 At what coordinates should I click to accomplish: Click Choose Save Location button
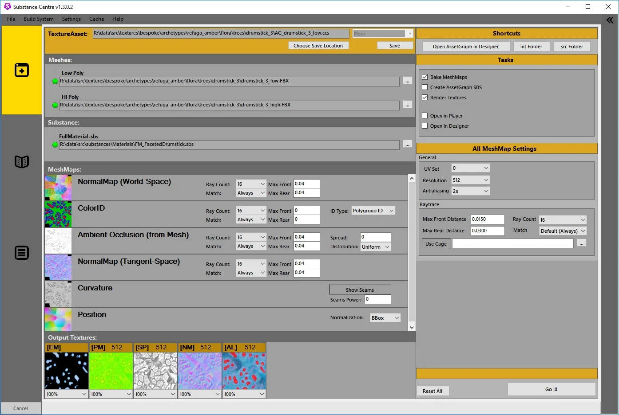tap(318, 45)
